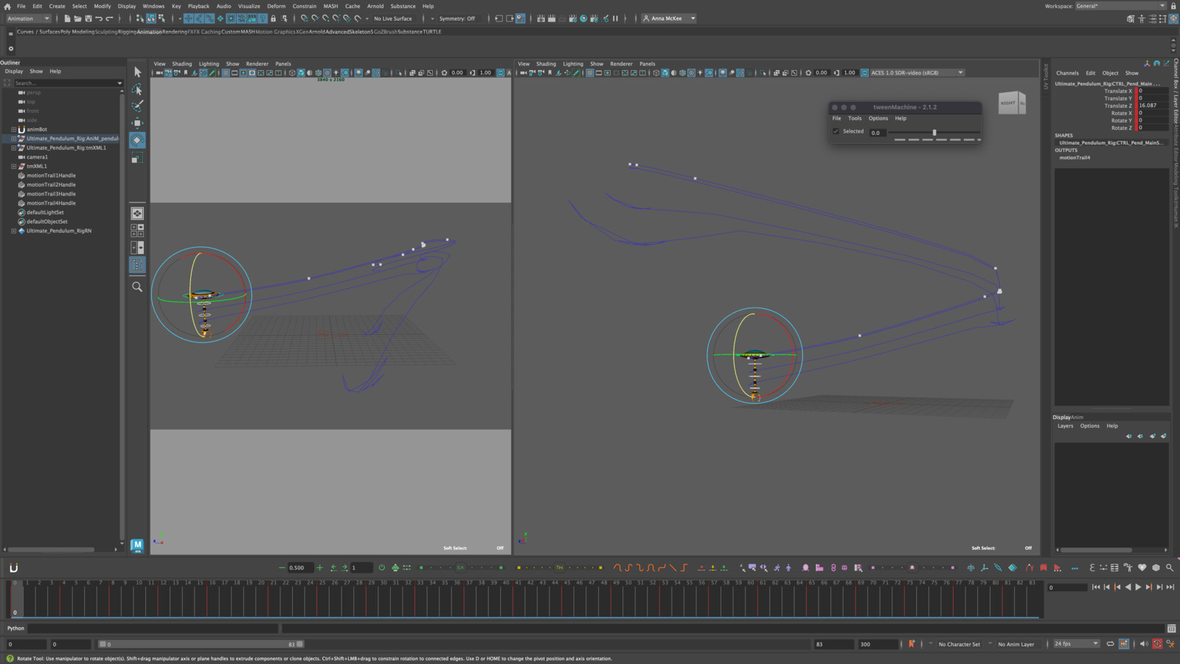The height and width of the screenshot is (664, 1180).
Task: Select the Lasso tool in the toolbox
Action: (x=137, y=87)
